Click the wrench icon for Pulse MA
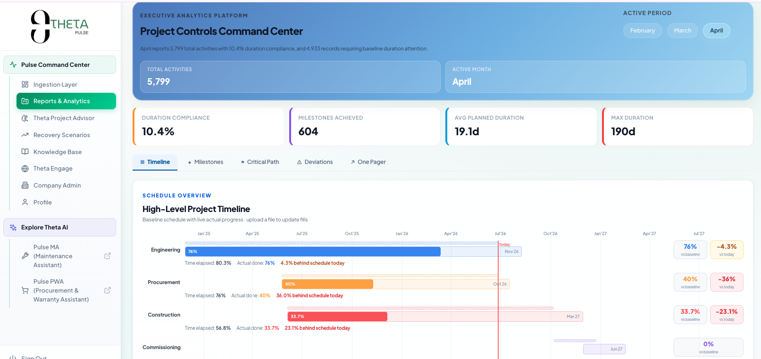761x359 pixels. coord(25,256)
